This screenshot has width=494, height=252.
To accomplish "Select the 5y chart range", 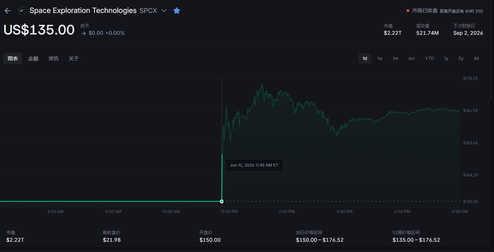I will [461, 59].
